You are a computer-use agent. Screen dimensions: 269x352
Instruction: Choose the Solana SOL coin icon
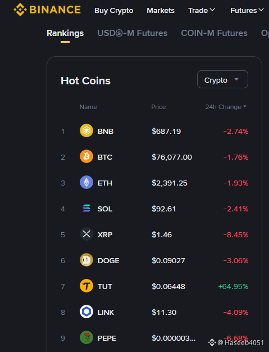[86, 208]
